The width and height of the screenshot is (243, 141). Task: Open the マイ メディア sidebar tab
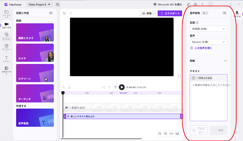(6, 13)
